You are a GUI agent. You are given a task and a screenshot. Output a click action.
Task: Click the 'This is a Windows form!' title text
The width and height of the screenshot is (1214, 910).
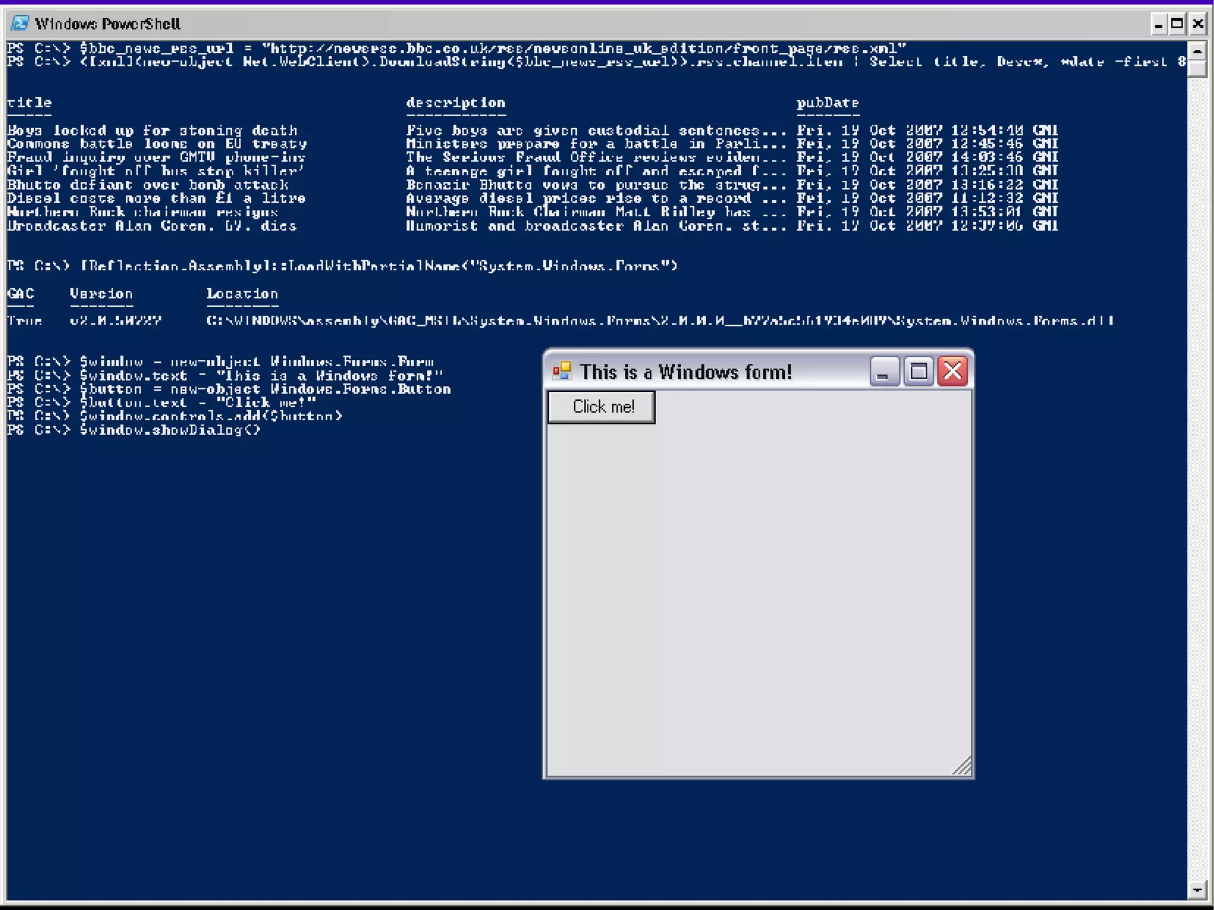pyautogui.click(x=685, y=372)
